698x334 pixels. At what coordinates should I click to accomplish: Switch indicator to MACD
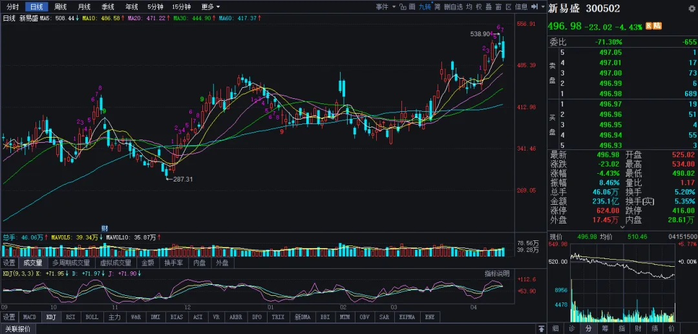pyautogui.click(x=29, y=317)
